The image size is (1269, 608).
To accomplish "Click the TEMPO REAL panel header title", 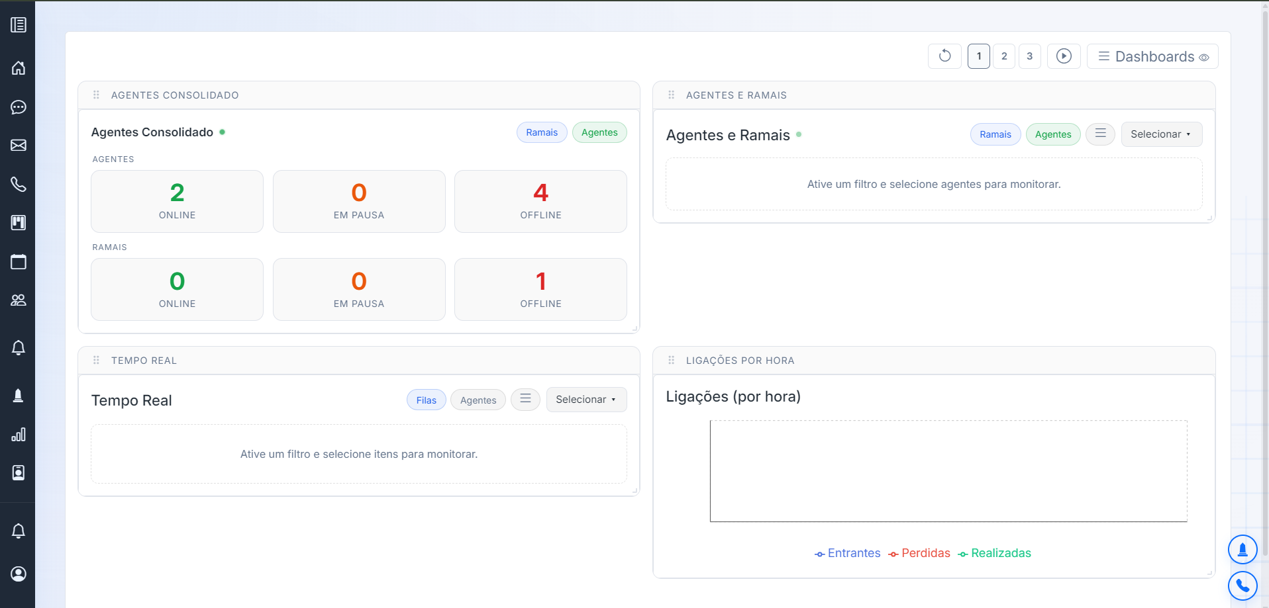I will [x=144, y=361].
